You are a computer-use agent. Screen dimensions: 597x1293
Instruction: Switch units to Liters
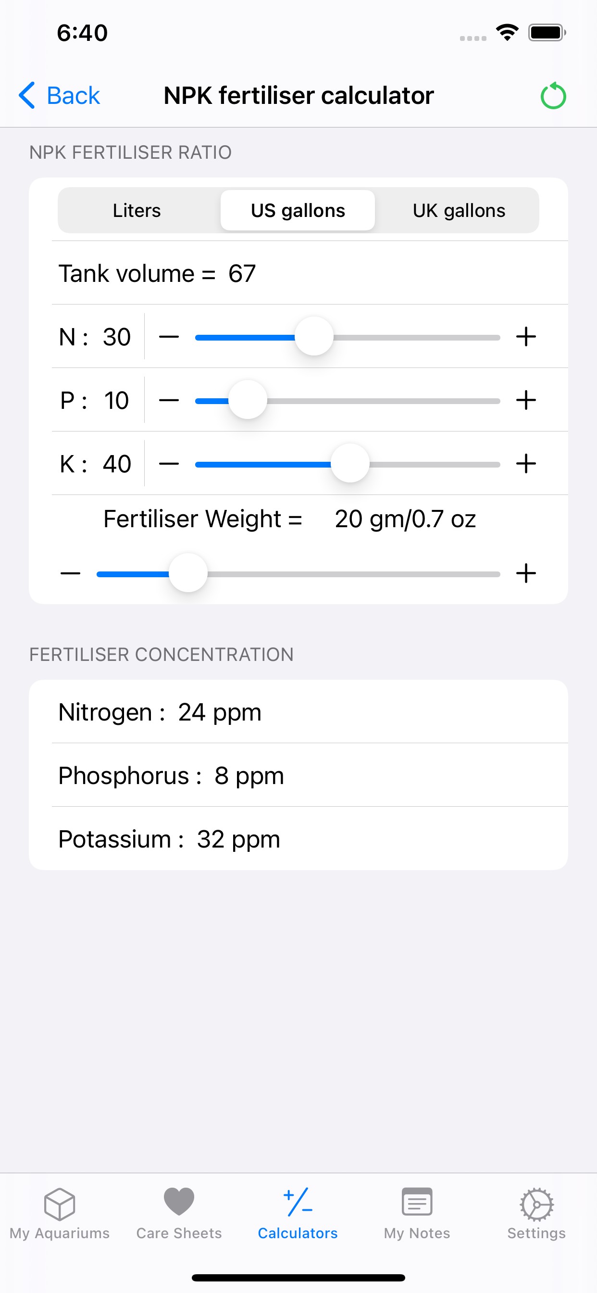point(137,210)
